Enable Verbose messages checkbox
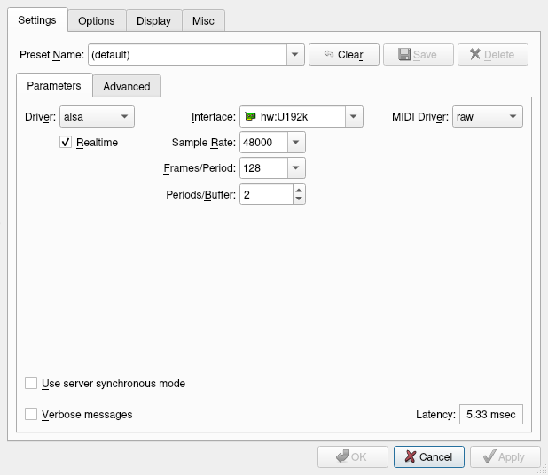 point(31,414)
